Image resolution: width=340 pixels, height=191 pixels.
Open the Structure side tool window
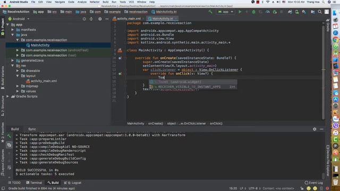[x=3, y=106]
